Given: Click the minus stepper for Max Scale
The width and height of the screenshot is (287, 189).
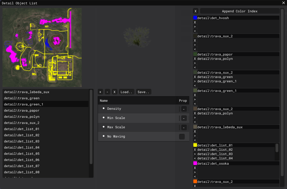Looking at the screenshot, I should [184, 127].
